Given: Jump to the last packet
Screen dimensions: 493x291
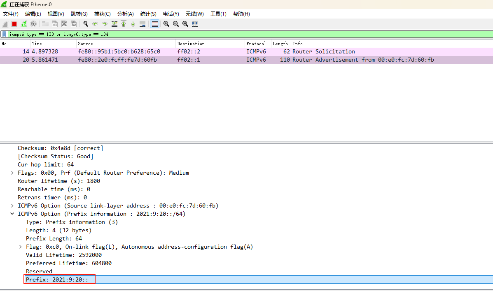Looking at the screenshot, I should pyautogui.click(x=133, y=24).
